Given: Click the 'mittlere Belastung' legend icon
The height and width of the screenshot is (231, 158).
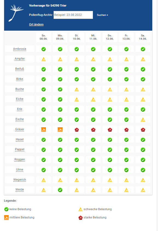Looking at the screenshot, I should (6, 218).
